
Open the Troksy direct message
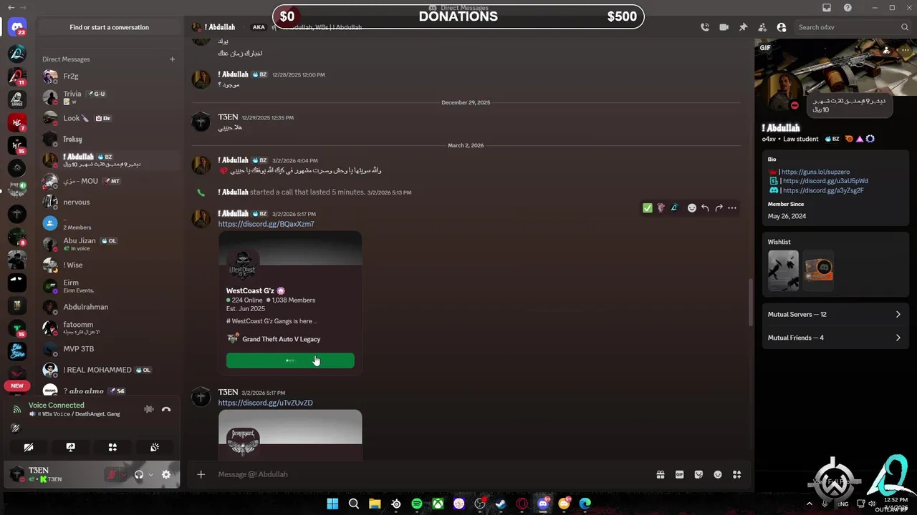click(110, 139)
